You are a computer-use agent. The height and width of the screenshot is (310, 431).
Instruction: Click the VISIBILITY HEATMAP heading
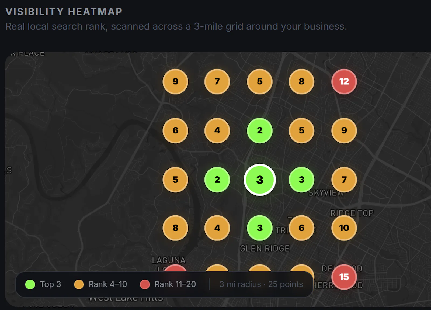pyautogui.click(x=64, y=12)
